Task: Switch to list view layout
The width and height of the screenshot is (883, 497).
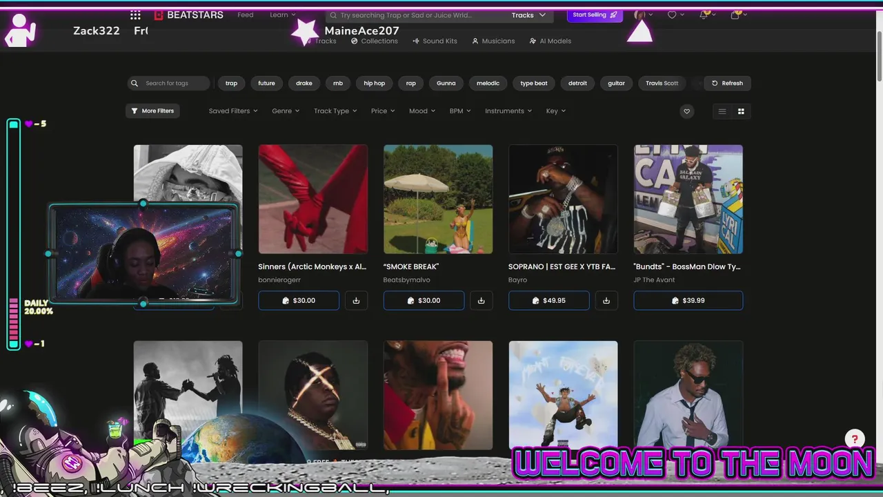Action: coord(722,111)
